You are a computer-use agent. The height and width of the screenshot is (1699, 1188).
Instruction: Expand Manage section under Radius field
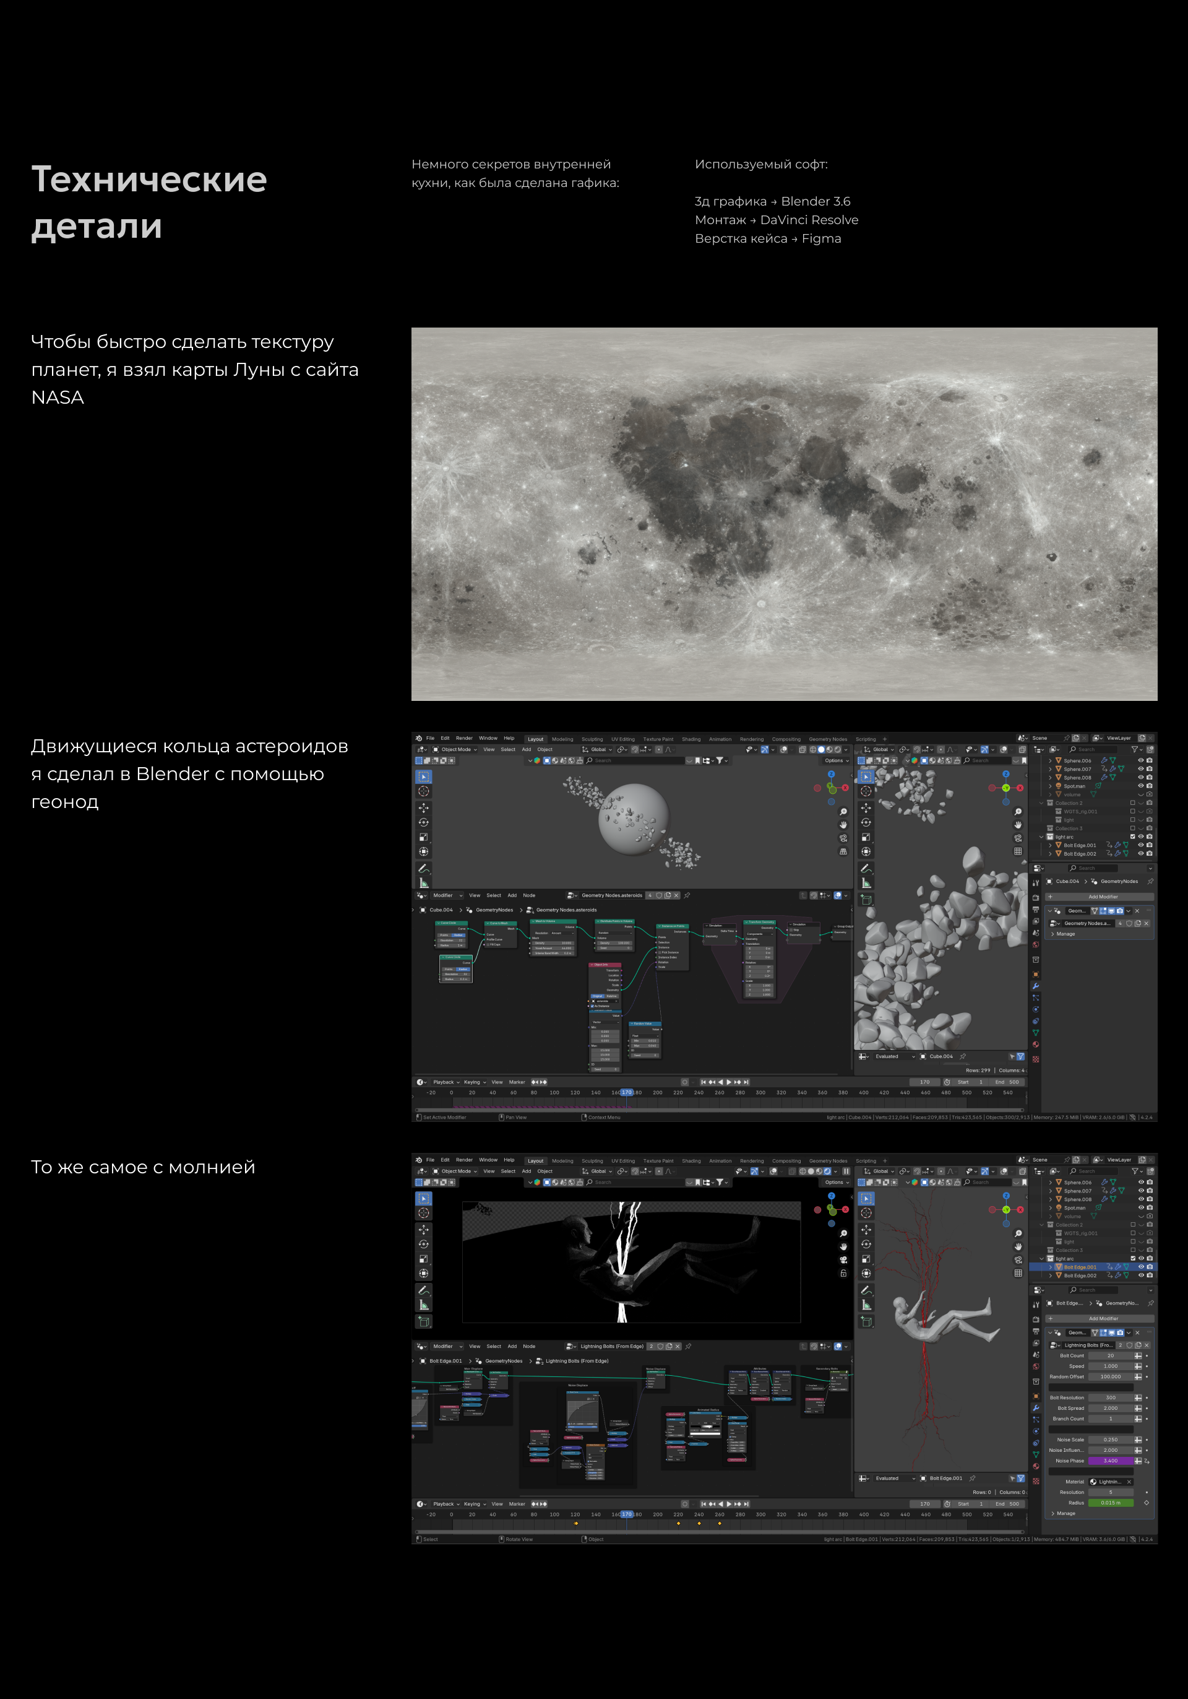coord(1063,1513)
